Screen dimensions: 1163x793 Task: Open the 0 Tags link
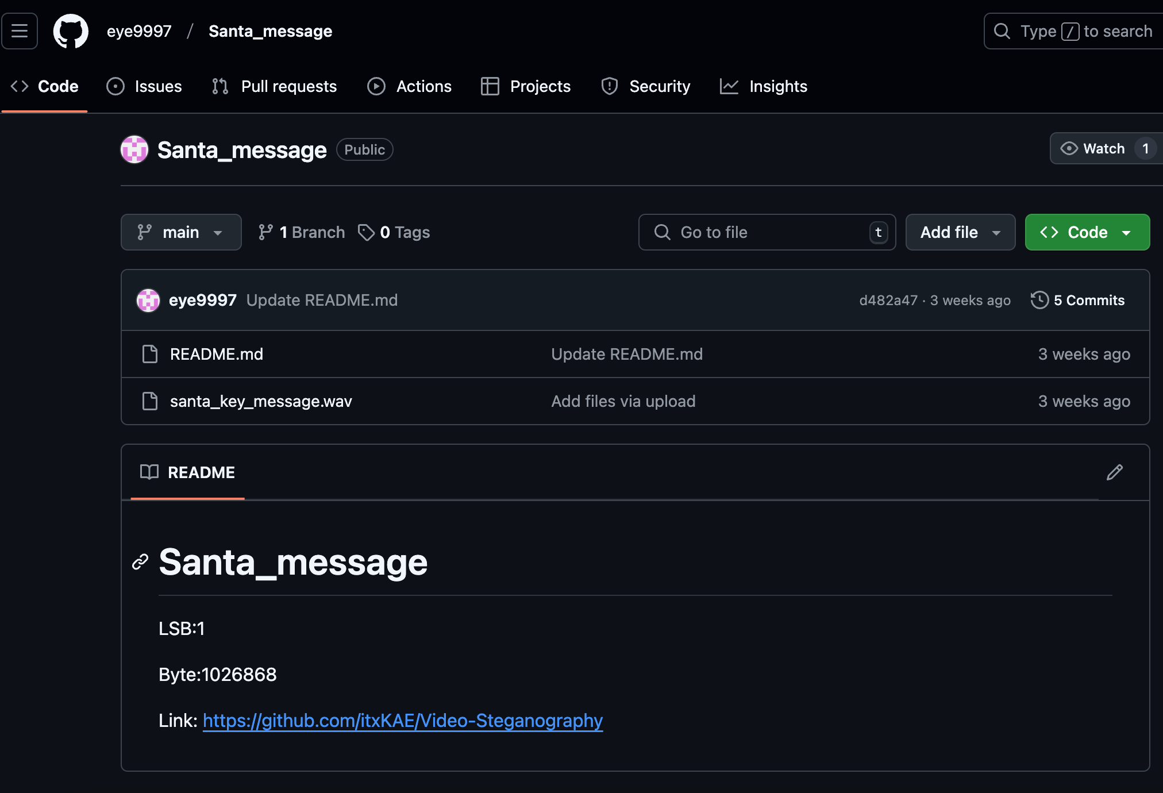click(394, 232)
